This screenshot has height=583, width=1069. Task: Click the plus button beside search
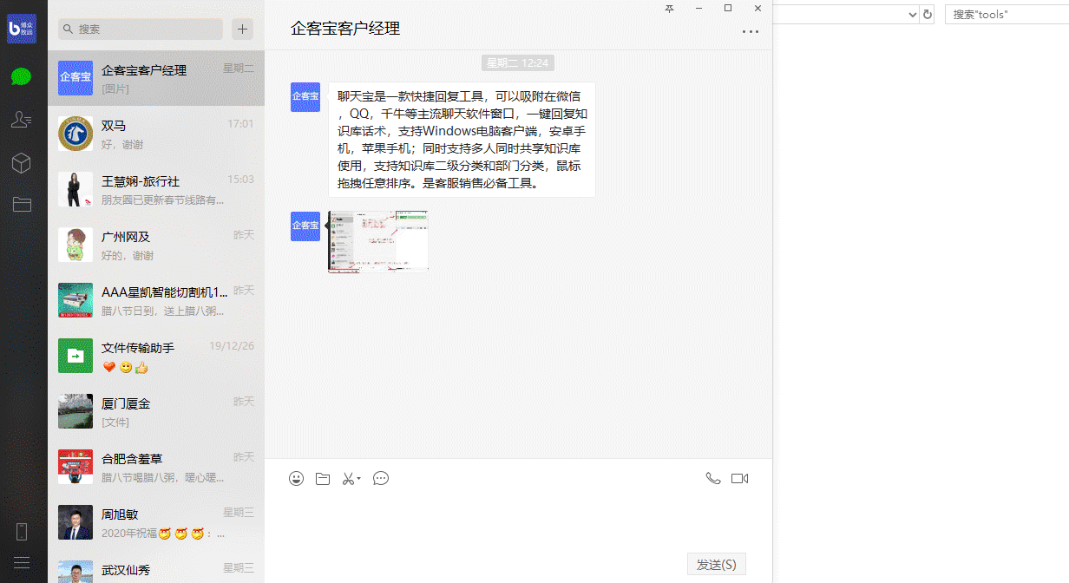click(243, 29)
